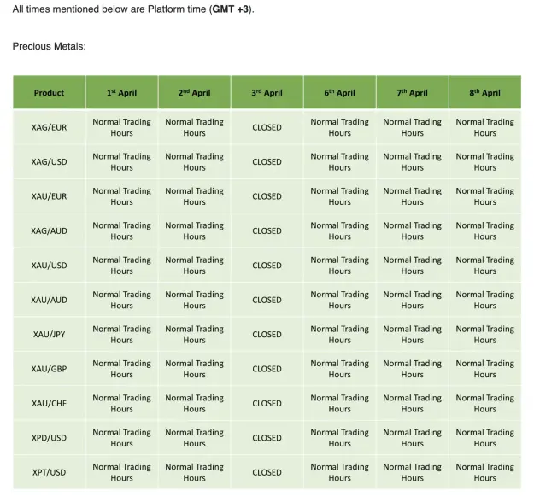Click the 8th April column header
Image resolution: width=534 pixels, height=496 pixels.
tap(485, 92)
